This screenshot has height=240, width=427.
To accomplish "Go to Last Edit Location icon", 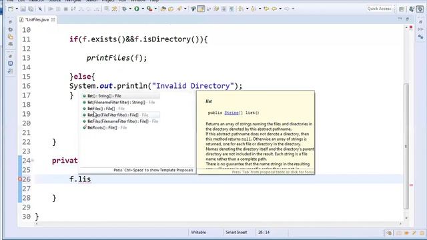I will [266, 9].
